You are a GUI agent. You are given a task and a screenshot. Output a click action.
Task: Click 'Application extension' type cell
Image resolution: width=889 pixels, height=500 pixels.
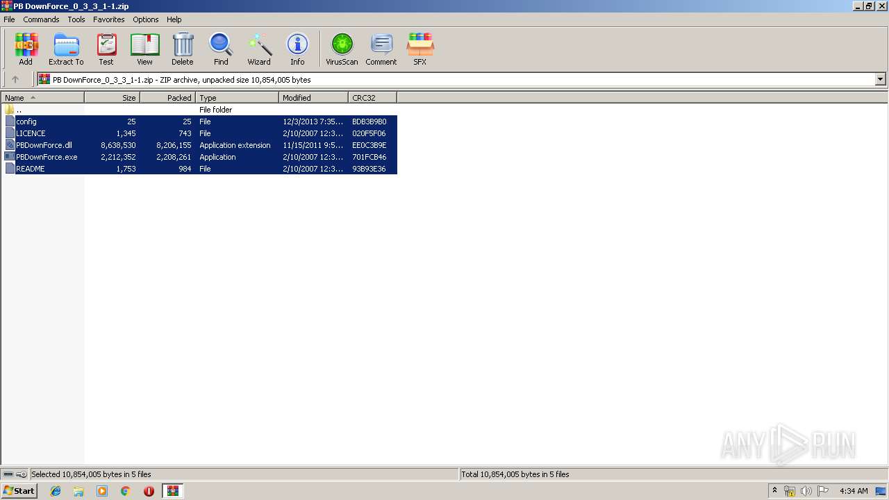[235, 145]
